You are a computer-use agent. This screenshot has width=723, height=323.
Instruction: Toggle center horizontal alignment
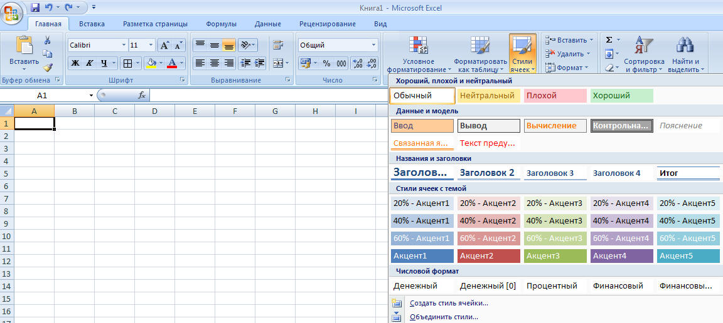(x=215, y=63)
